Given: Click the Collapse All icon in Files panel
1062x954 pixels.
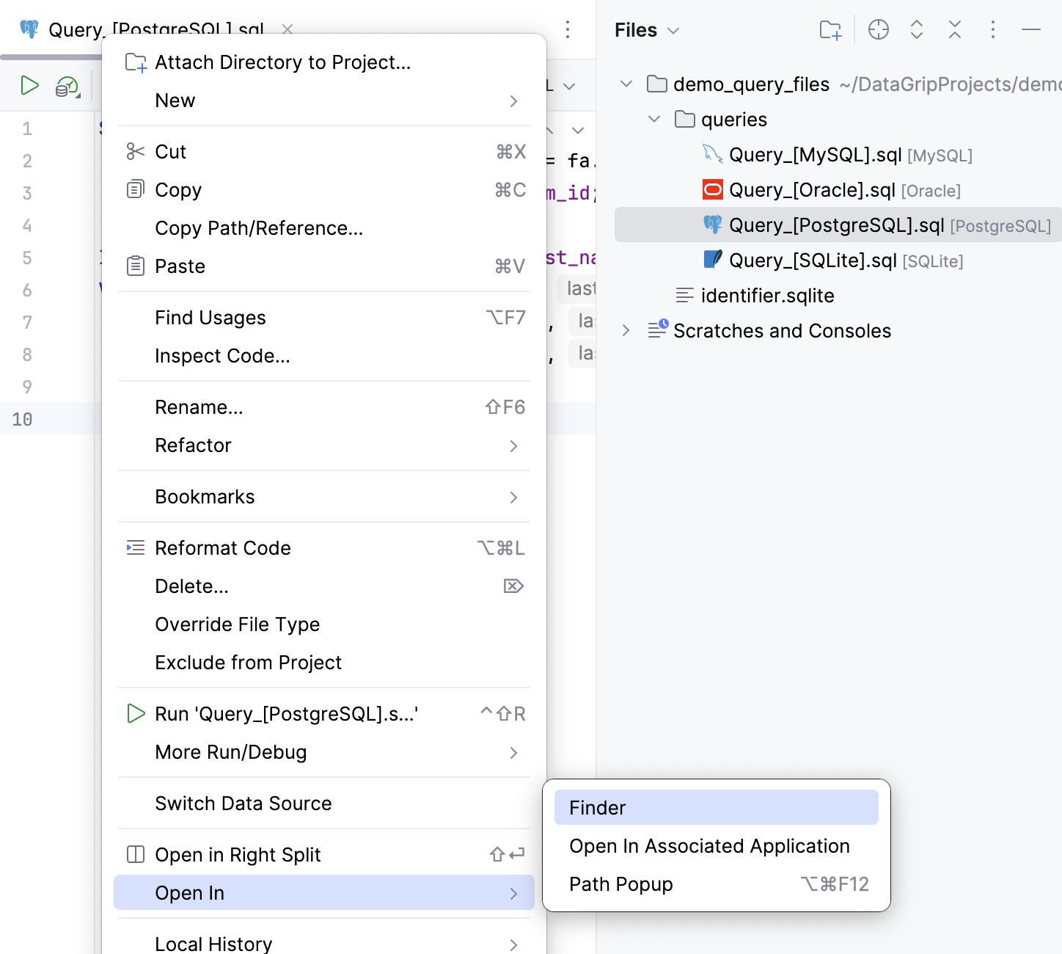Looking at the screenshot, I should click(954, 30).
